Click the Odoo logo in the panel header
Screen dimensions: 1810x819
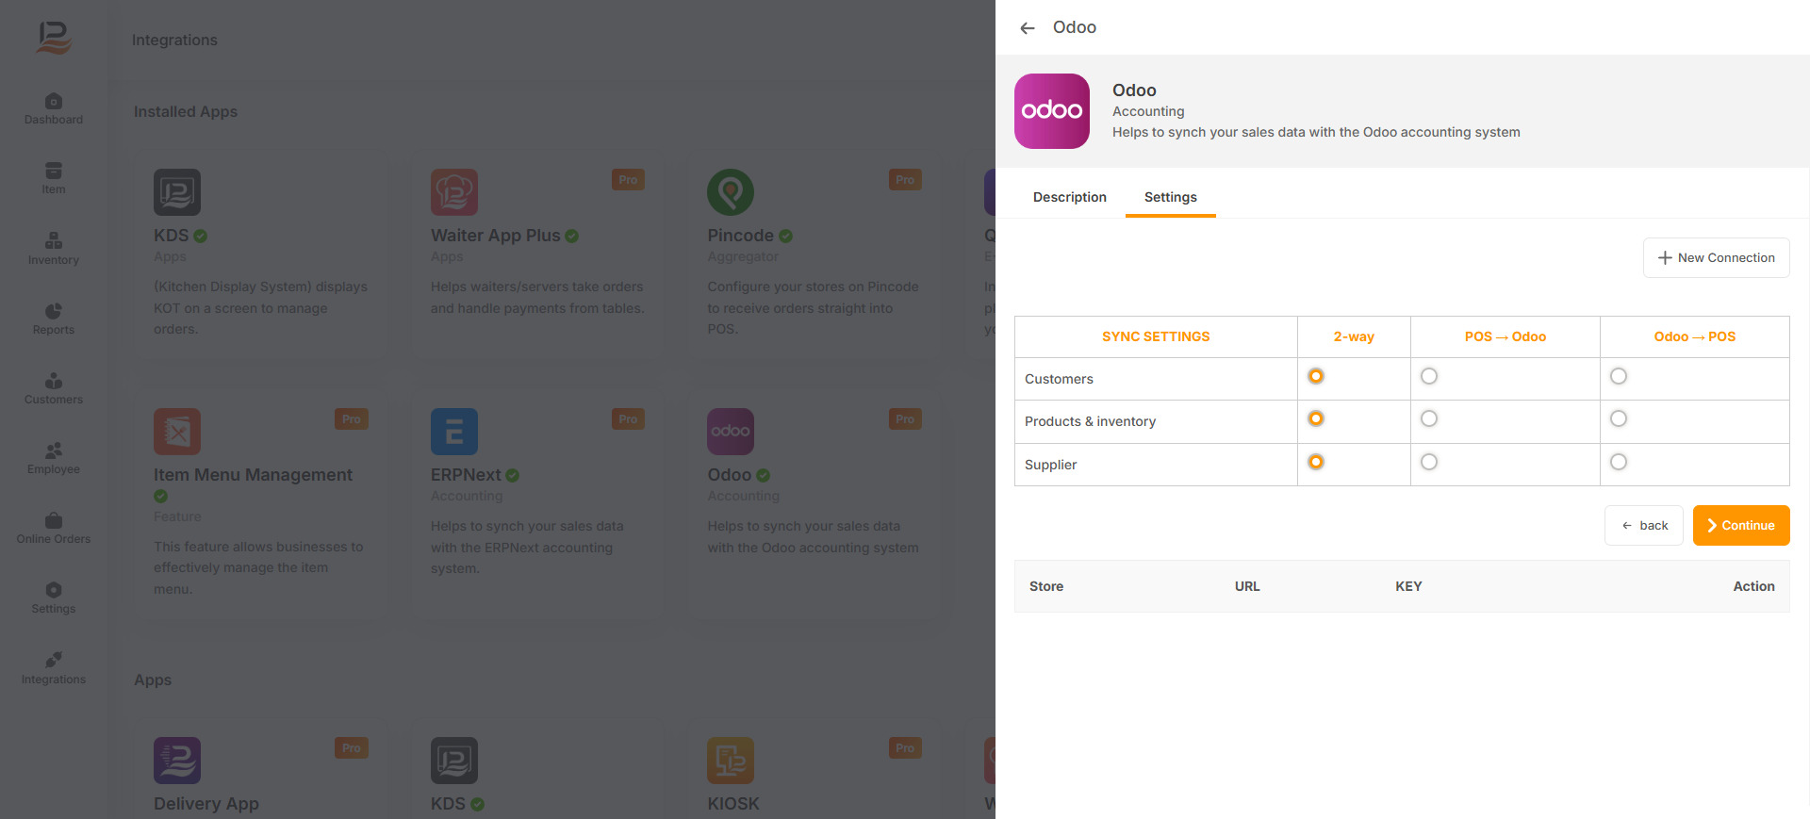[1052, 111]
